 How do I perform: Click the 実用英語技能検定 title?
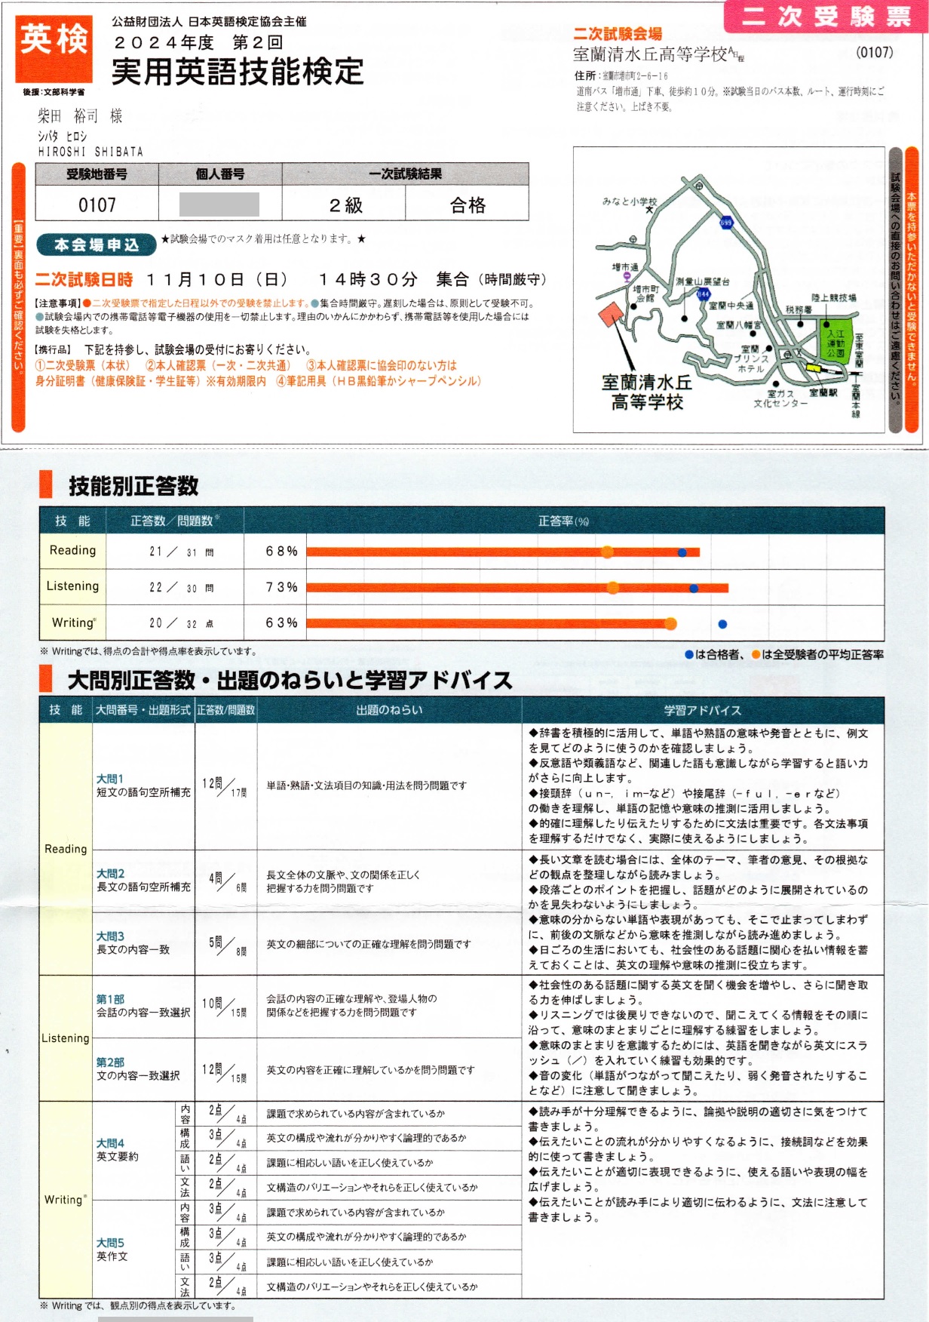click(x=238, y=72)
